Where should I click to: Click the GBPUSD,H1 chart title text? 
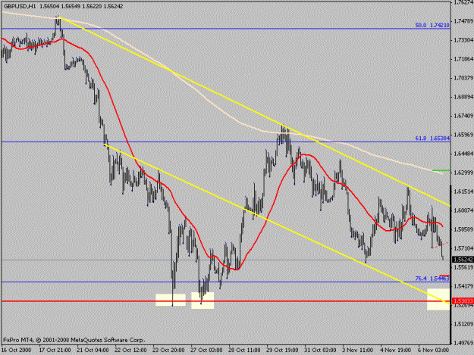(x=20, y=6)
